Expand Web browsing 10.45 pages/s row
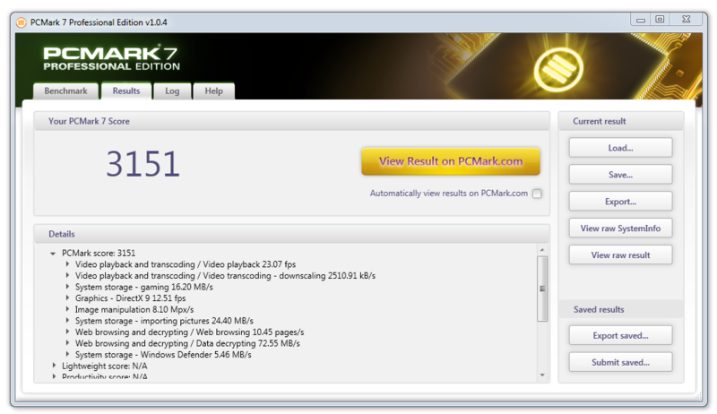Screen dimensions: 717x414 coord(67,332)
